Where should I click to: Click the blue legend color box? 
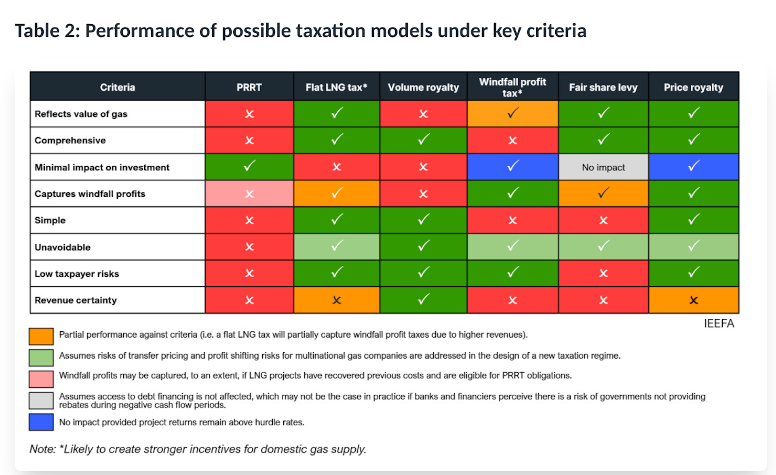pyautogui.click(x=41, y=422)
